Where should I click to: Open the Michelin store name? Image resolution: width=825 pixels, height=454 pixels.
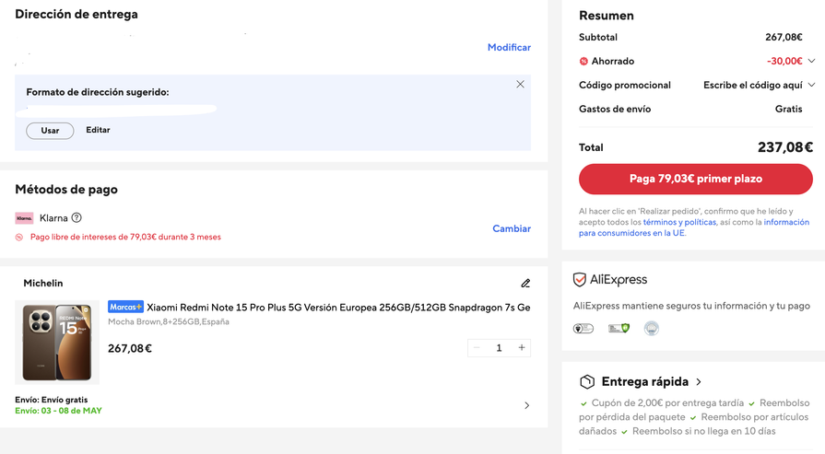tap(43, 284)
